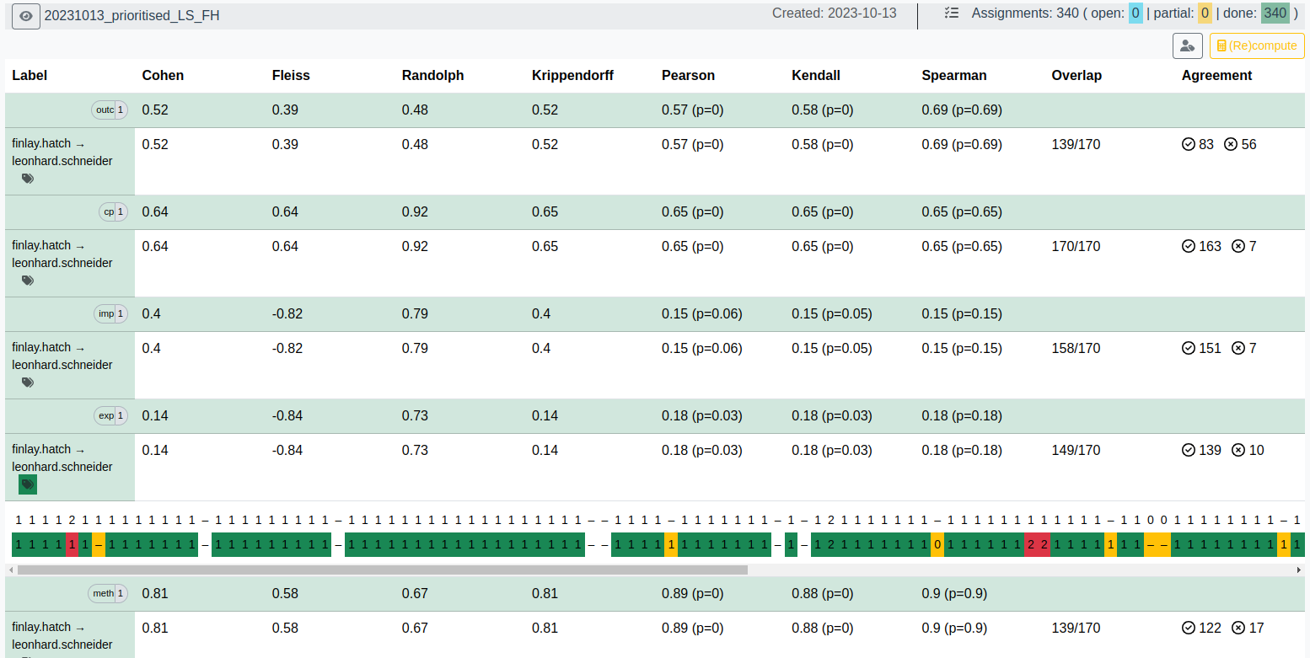Toggle the done 340 assignments badge
Screen dimensions: 1310x658
[x=1275, y=13]
